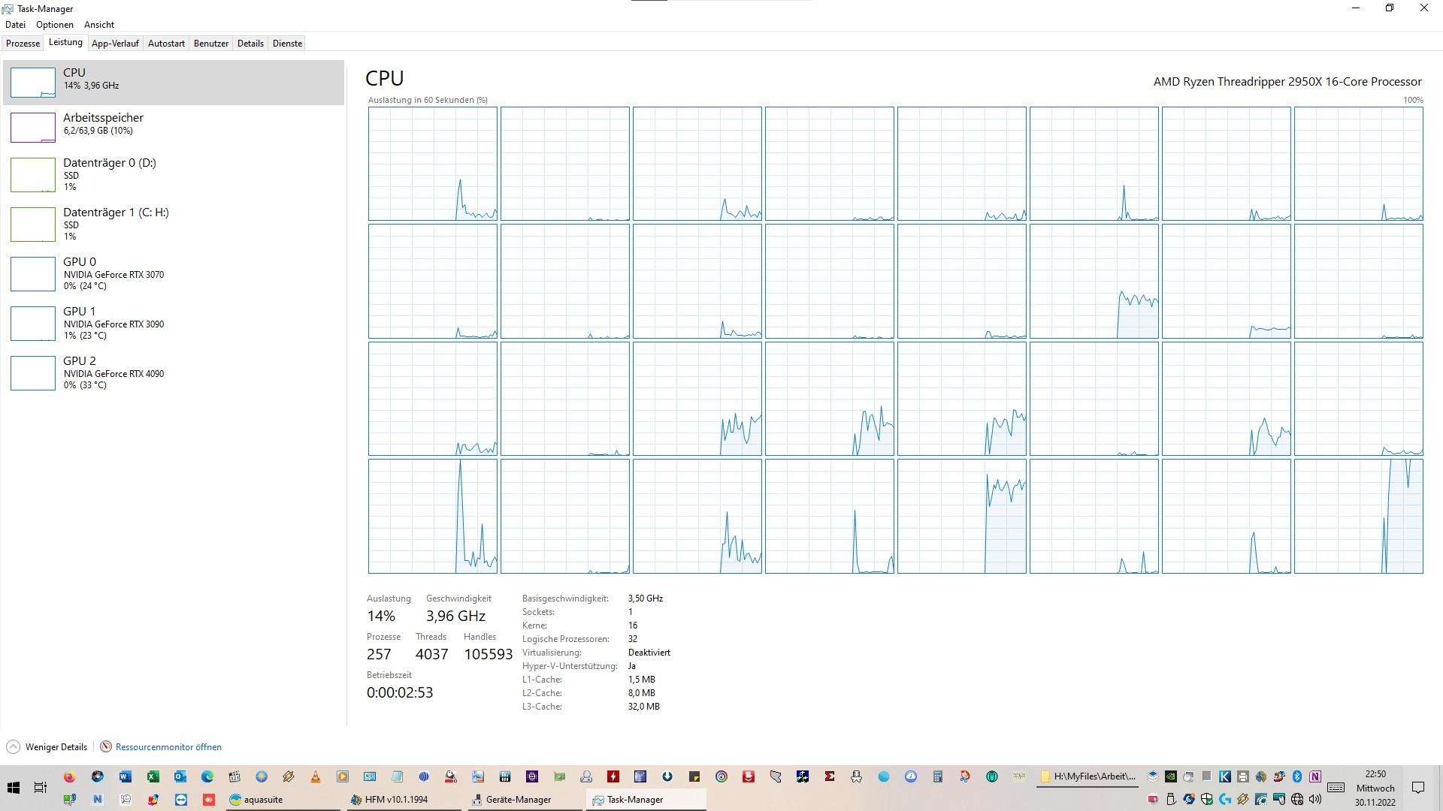Viewport: 1443px width, 811px height.
Task: Click the safely remove USB tray icon
Action: (1171, 800)
